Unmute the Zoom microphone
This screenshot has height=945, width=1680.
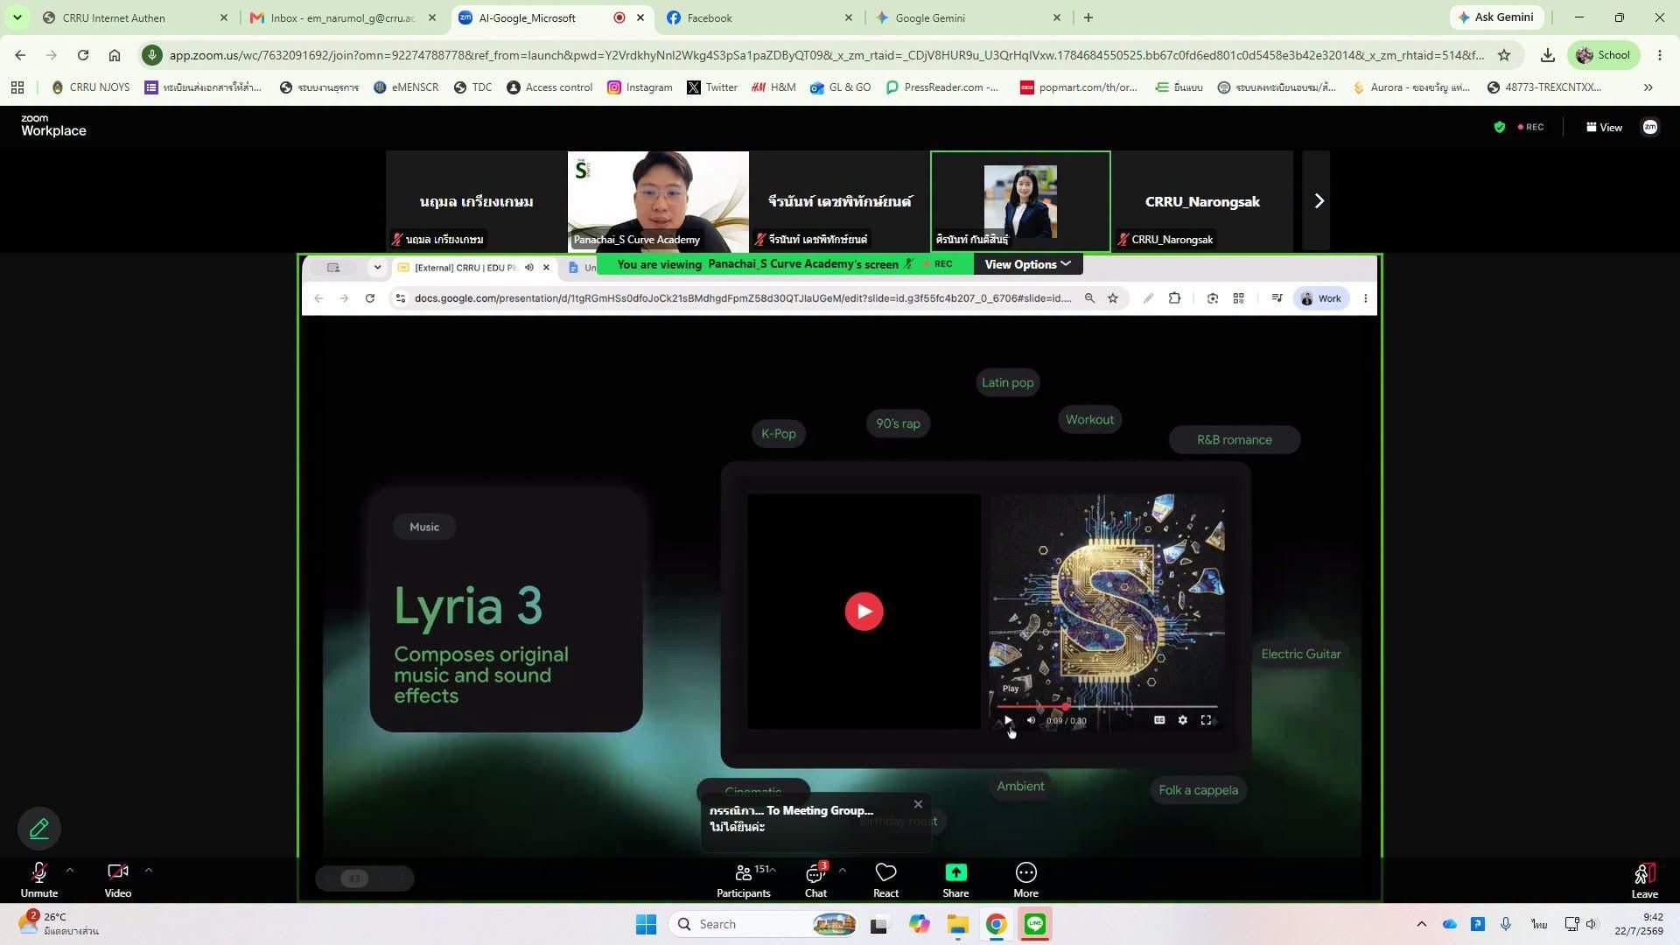click(x=38, y=879)
